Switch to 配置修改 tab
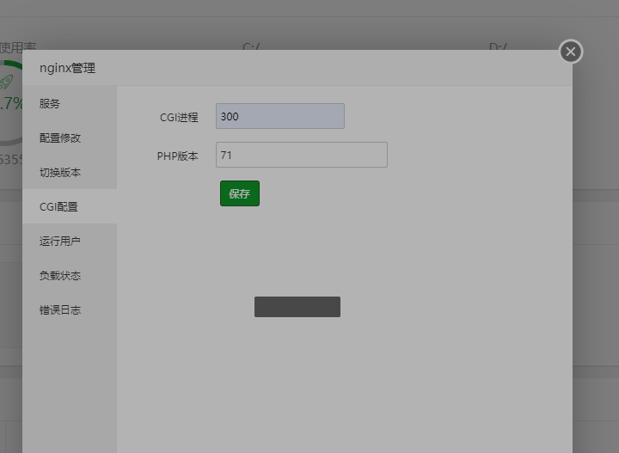Image resolution: width=619 pixels, height=453 pixels. point(70,138)
